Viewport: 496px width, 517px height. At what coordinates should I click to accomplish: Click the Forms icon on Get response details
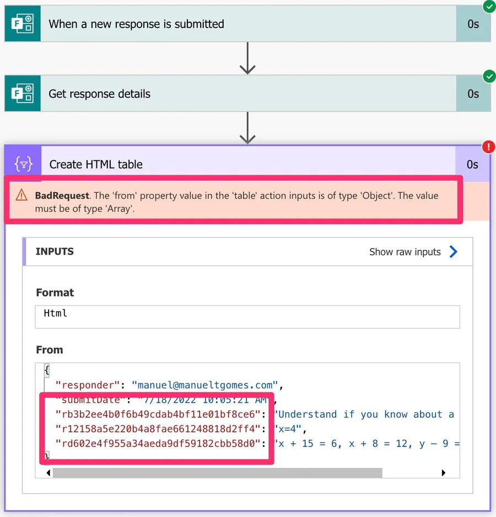tap(23, 94)
